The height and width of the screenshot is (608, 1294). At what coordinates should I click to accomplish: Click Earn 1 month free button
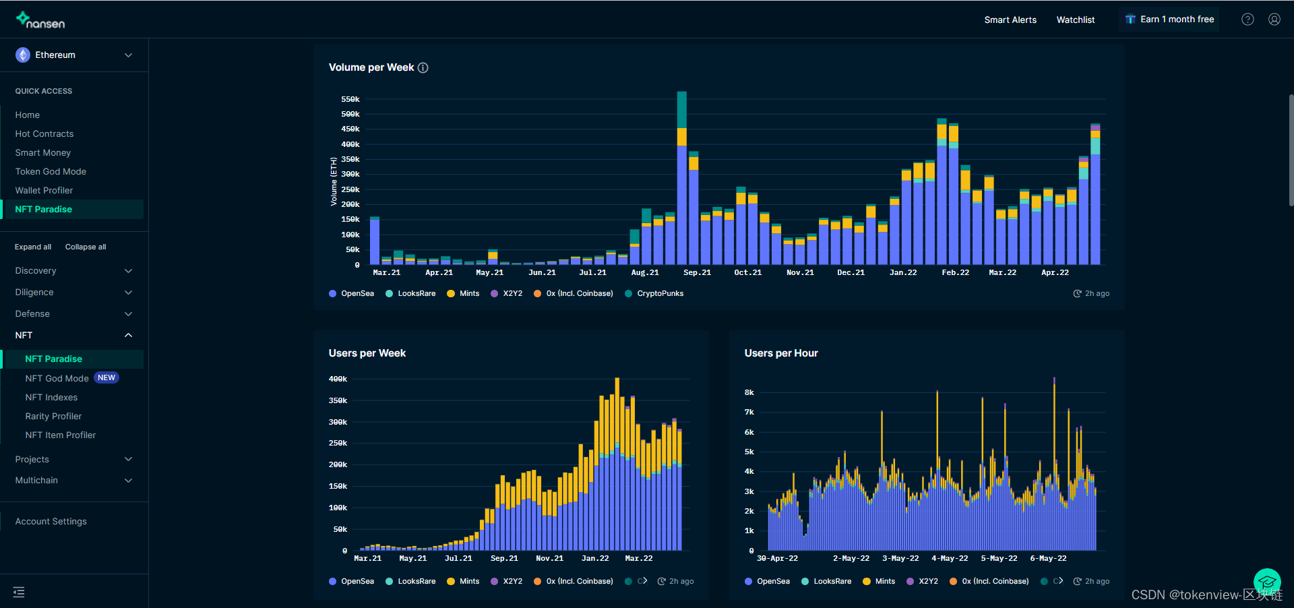click(x=1169, y=20)
